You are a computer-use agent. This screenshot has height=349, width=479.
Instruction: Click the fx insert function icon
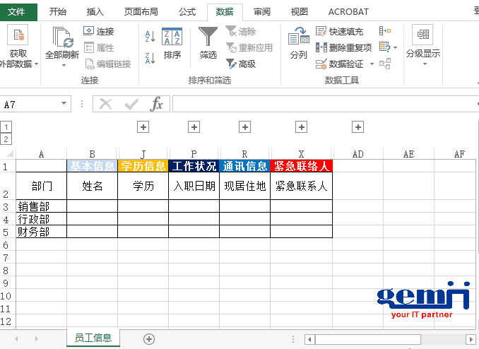click(x=156, y=105)
